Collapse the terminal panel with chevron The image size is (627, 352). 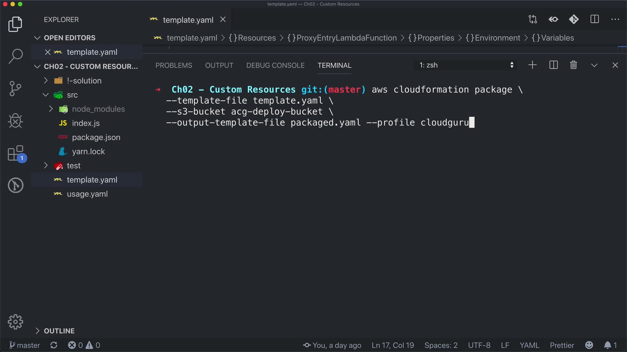(x=594, y=65)
